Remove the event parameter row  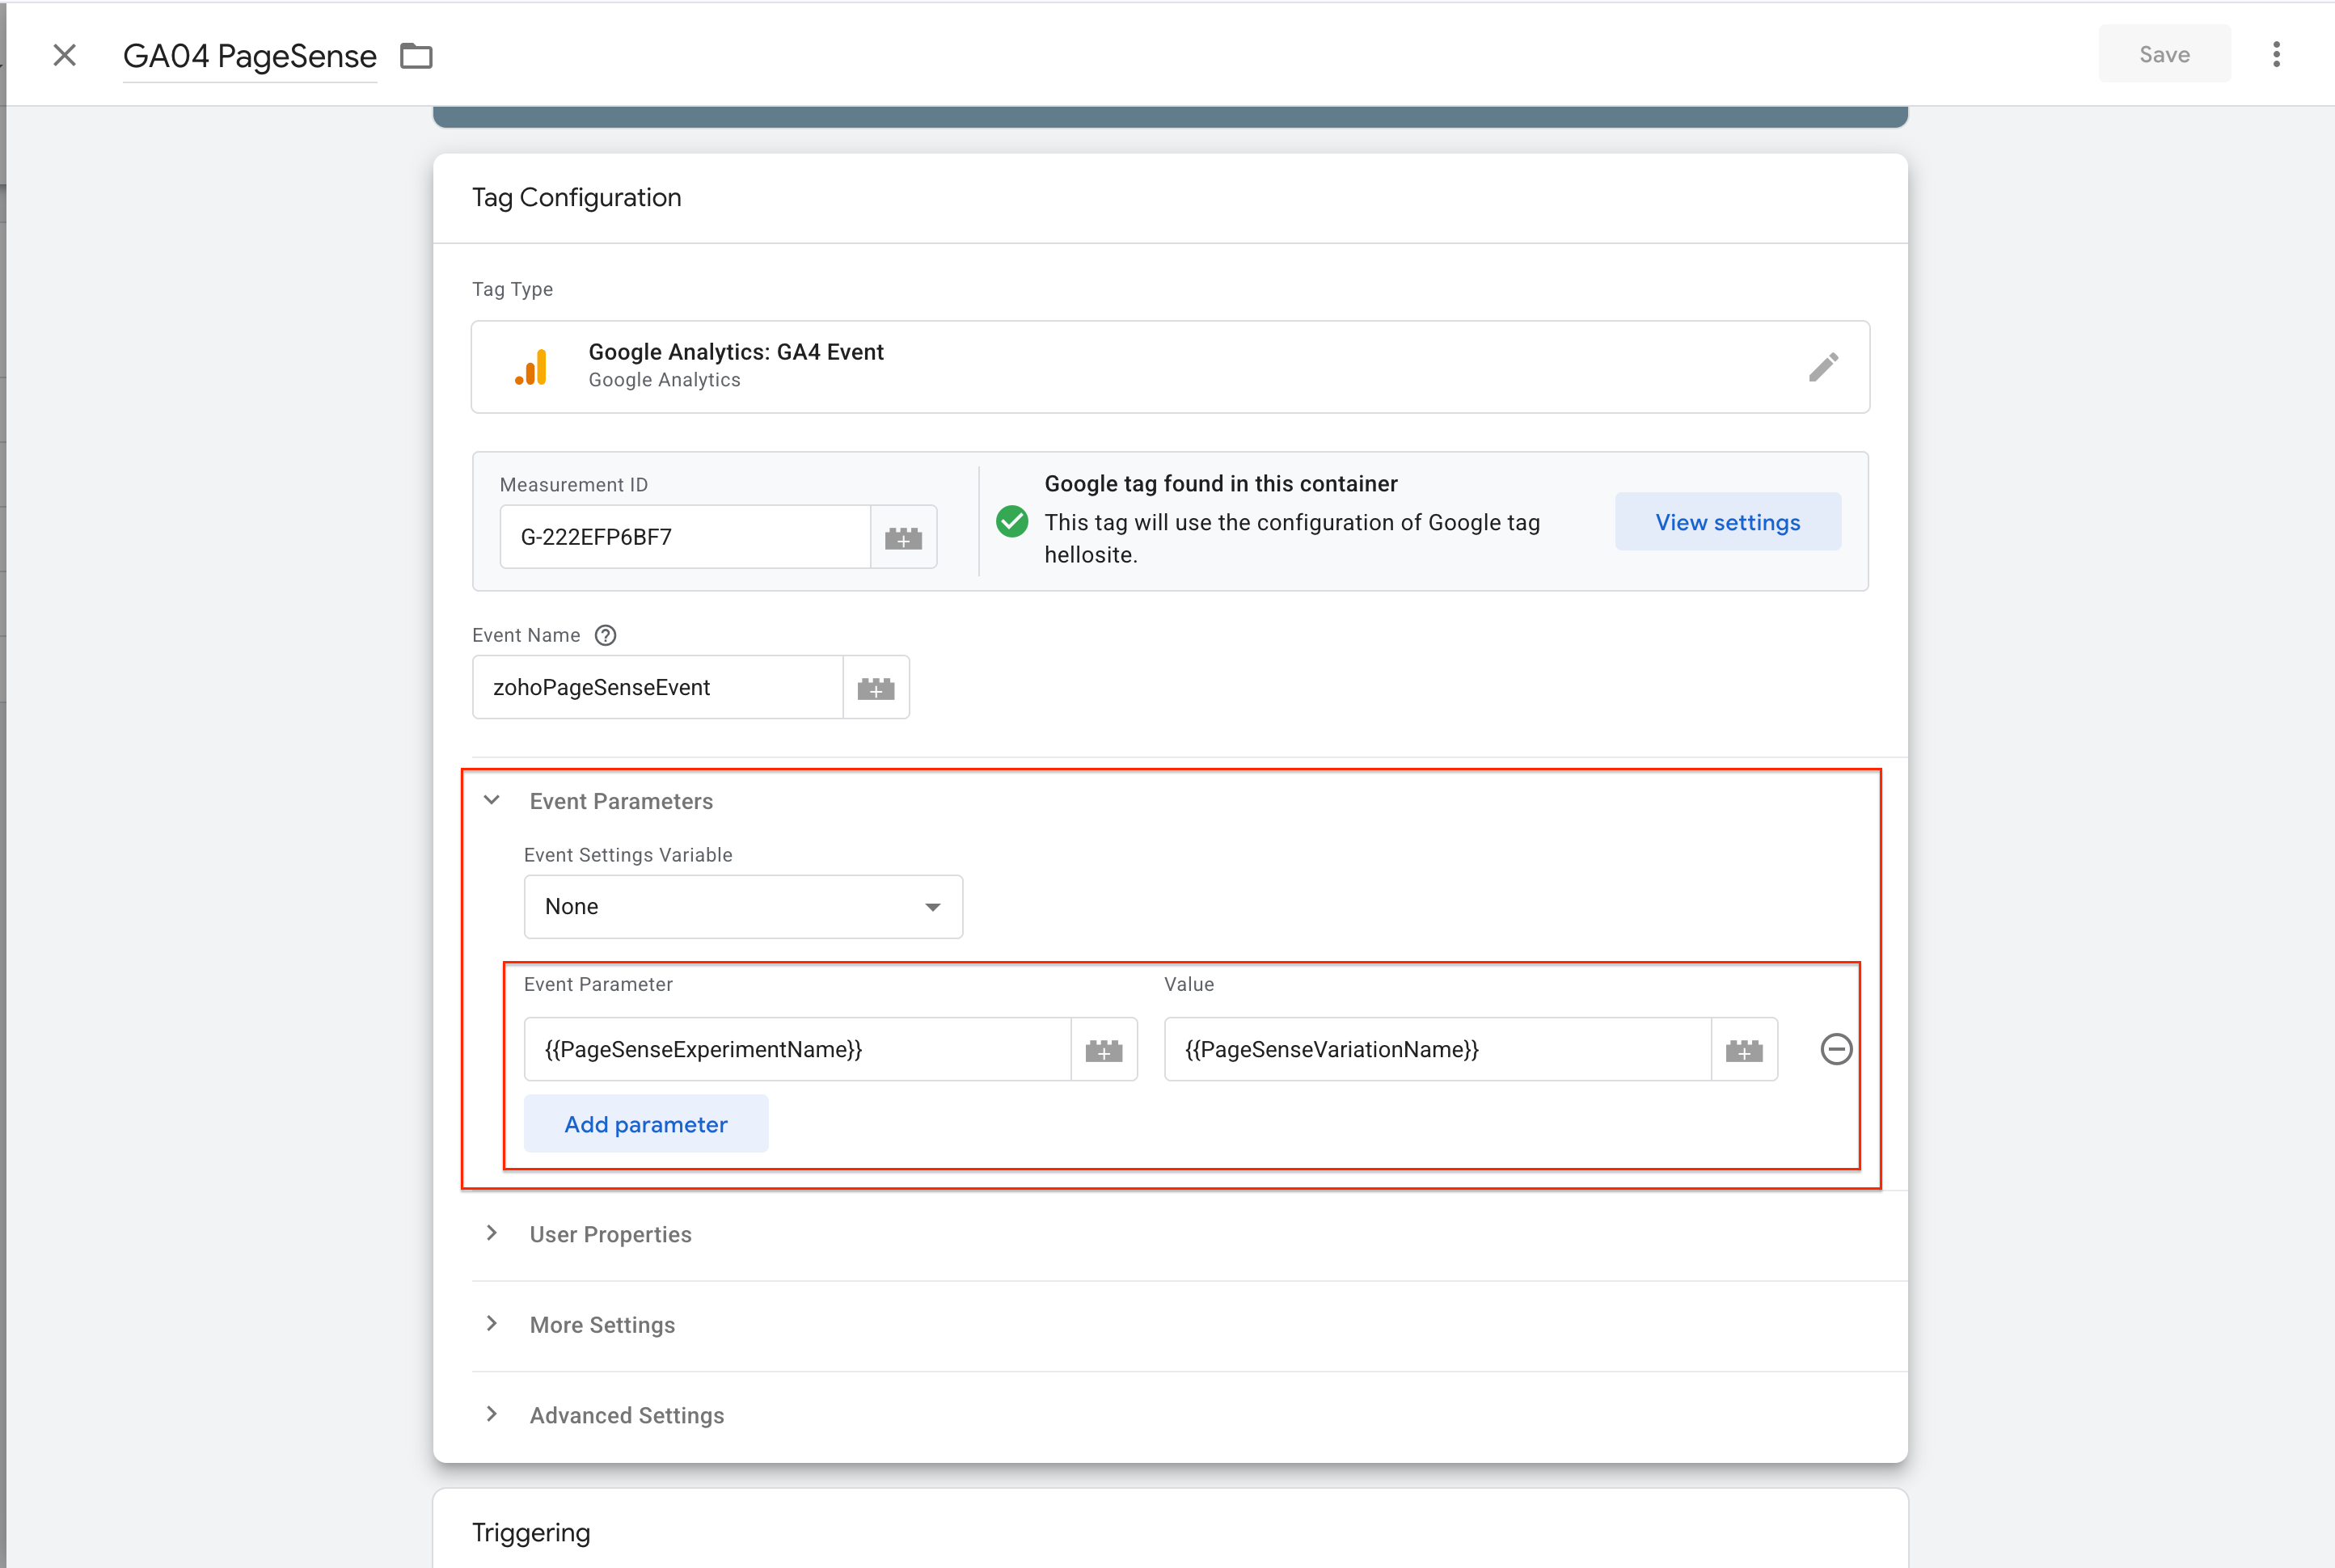coord(1836,1049)
